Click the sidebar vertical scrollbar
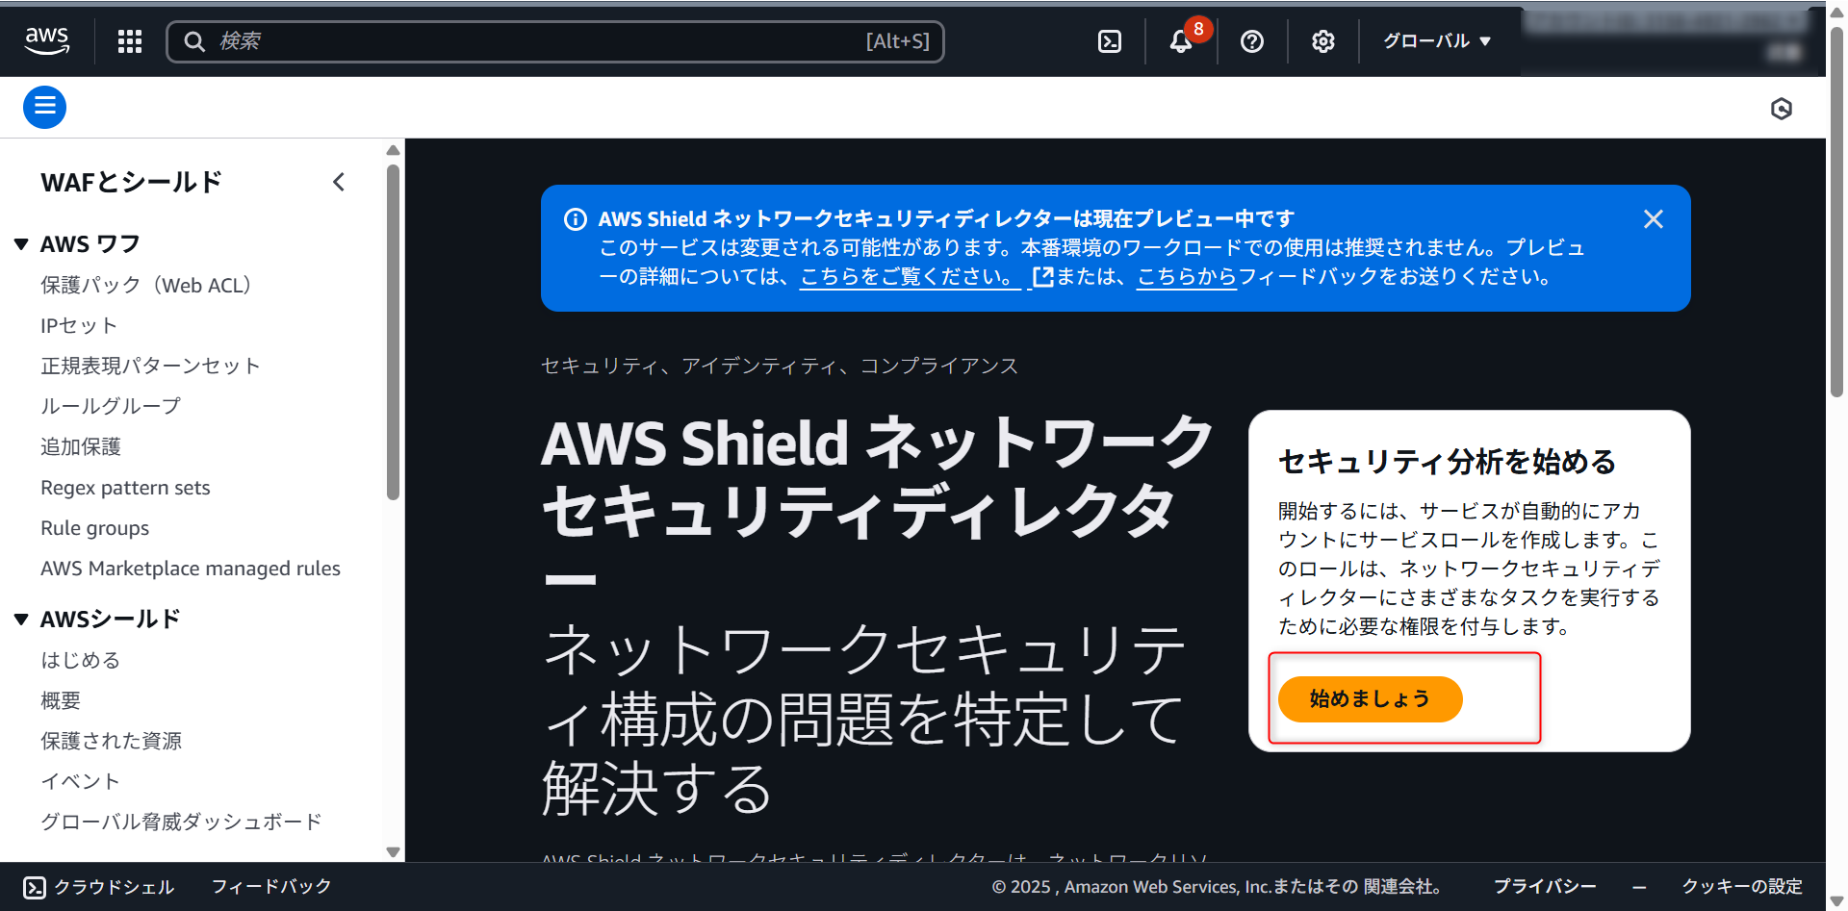Screen dimensions: 1848x911 click(393, 332)
